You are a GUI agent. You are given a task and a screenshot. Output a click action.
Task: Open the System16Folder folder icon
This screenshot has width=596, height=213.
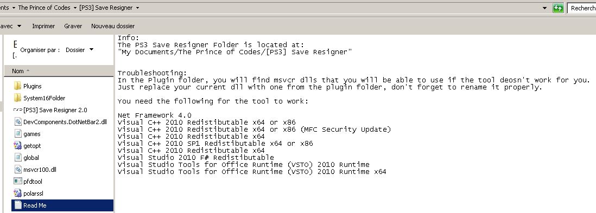[17, 98]
